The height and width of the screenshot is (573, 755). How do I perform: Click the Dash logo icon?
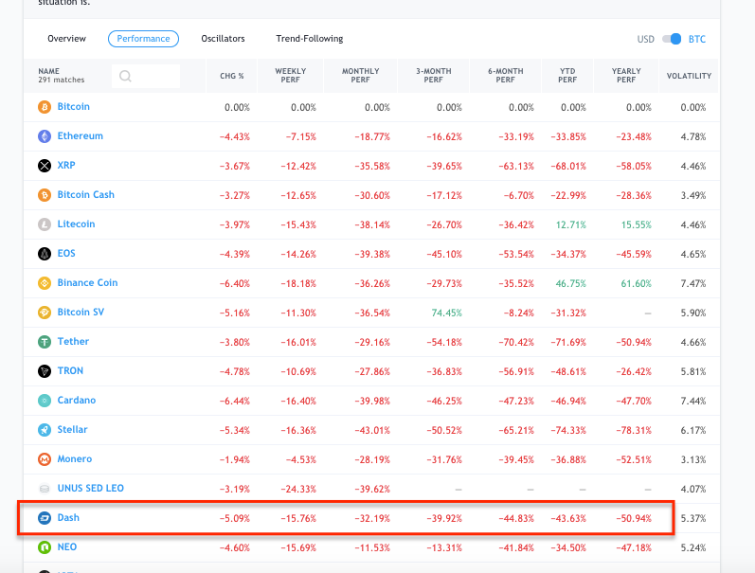pos(45,518)
